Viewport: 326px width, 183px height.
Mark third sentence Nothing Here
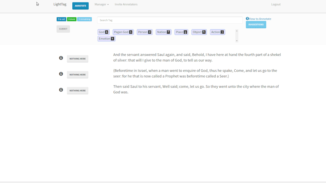tap(77, 90)
